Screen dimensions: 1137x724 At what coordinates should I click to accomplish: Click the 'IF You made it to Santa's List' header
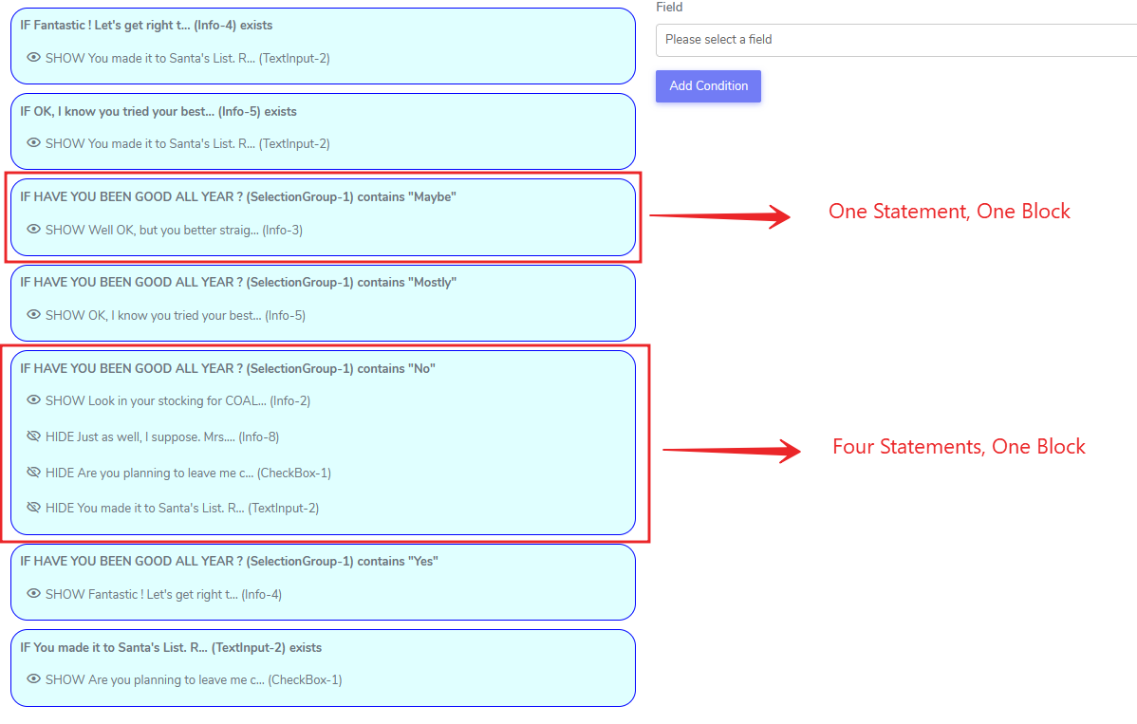pos(171,647)
